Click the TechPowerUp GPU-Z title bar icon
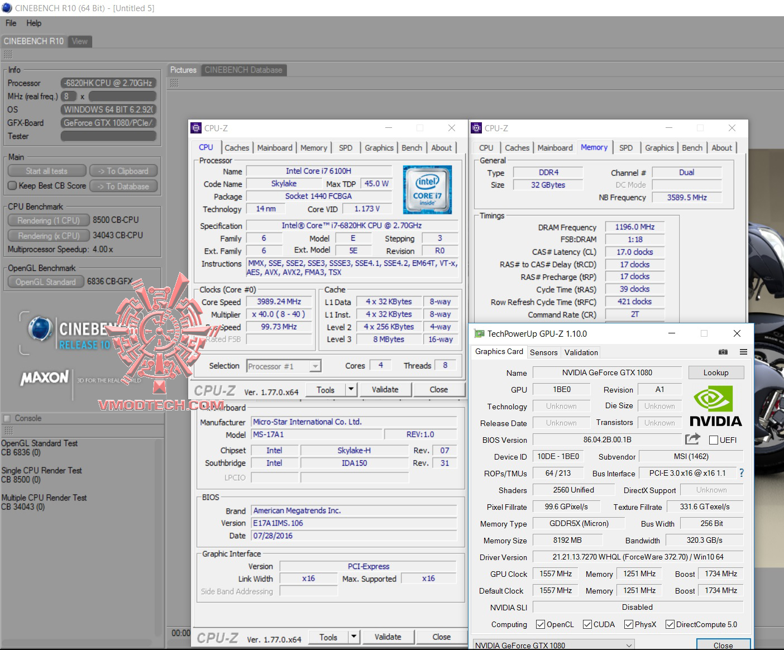The height and width of the screenshot is (650, 784). [479, 333]
